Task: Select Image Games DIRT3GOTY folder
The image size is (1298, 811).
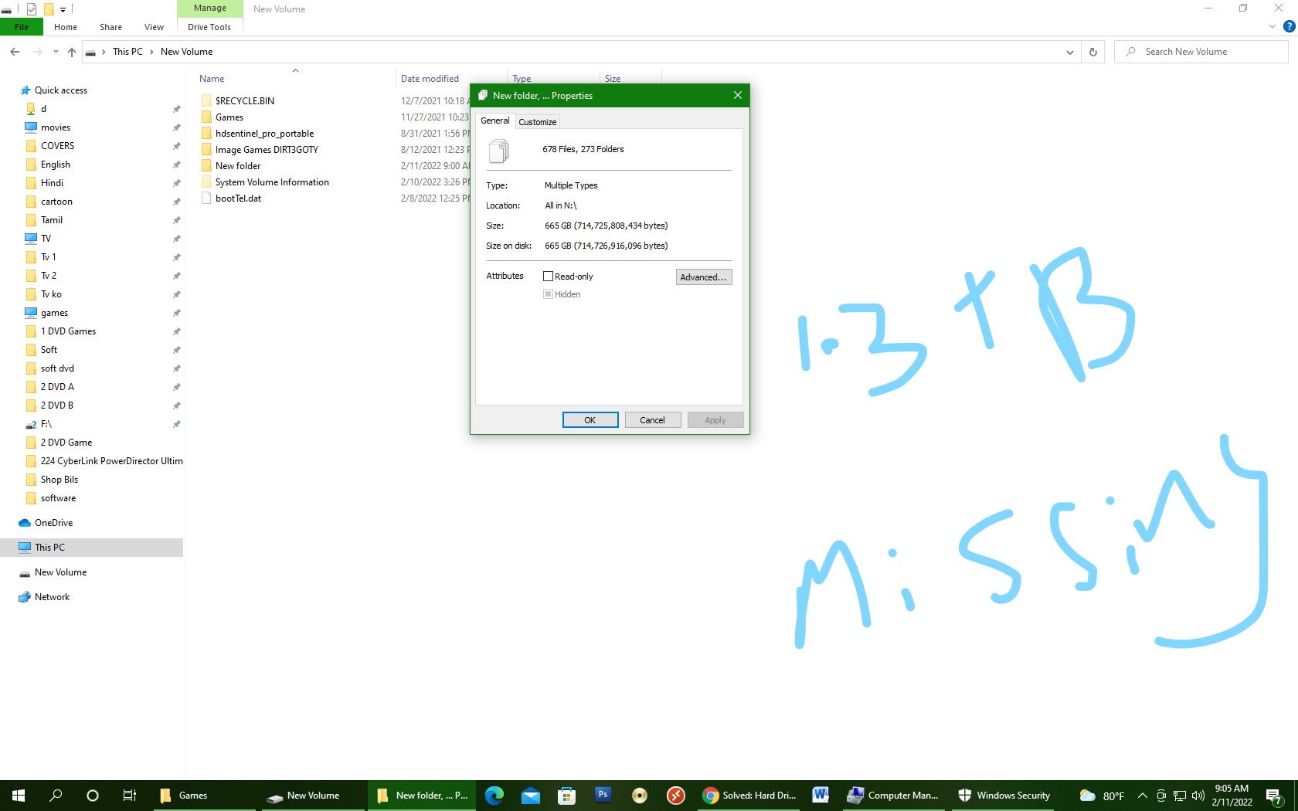Action: click(x=267, y=150)
